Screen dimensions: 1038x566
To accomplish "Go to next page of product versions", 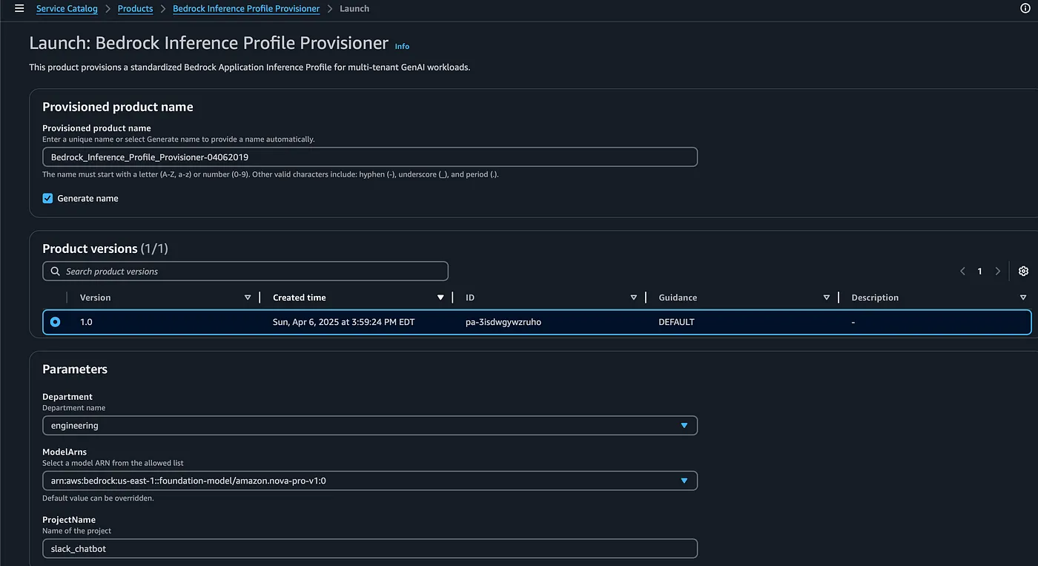I will [x=998, y=272].
